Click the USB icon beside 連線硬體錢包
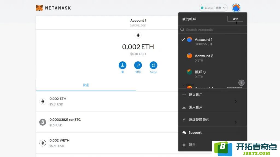280x157 pixels. [x=184, y=120]
